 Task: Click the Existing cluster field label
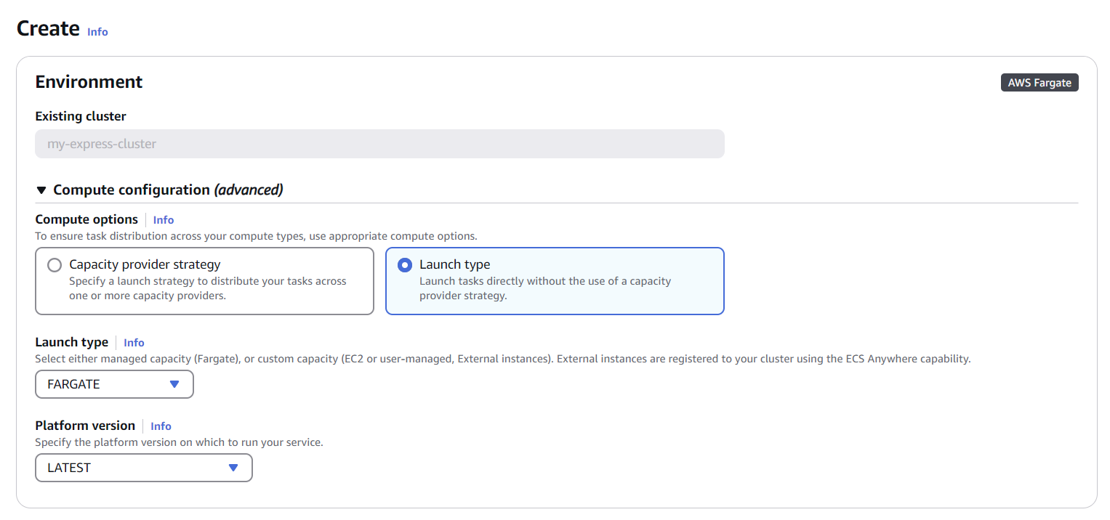[81, 116]
